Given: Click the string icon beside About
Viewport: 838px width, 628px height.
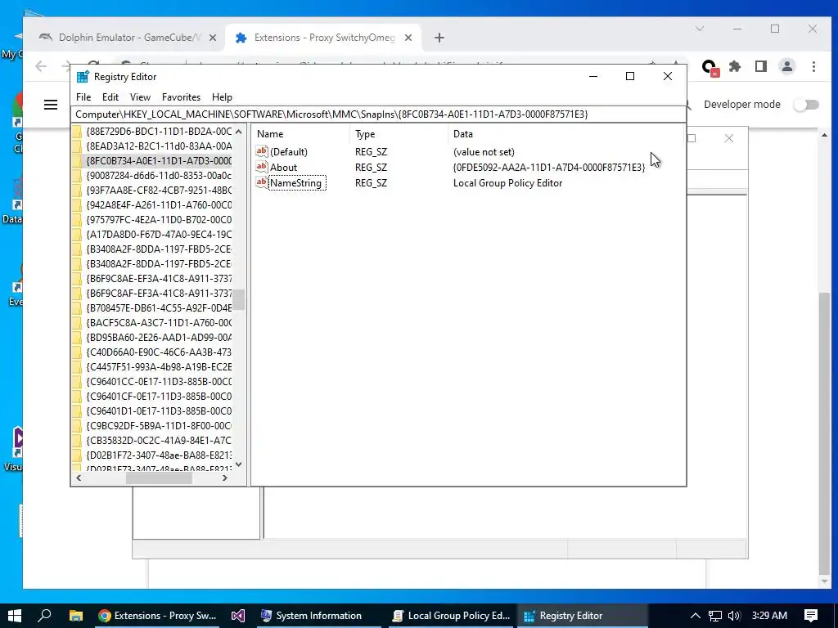Looking at the screenshot, I should tap(261, 167).
